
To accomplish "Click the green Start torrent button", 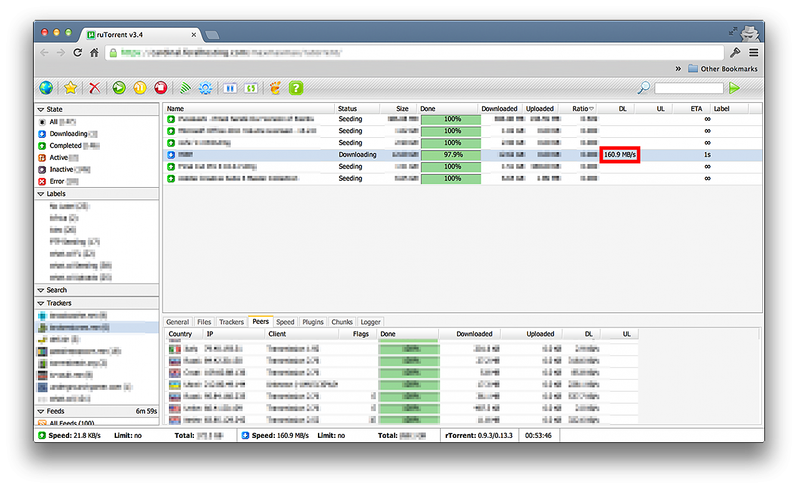I will pyautogui.click(x=119, y=88).
